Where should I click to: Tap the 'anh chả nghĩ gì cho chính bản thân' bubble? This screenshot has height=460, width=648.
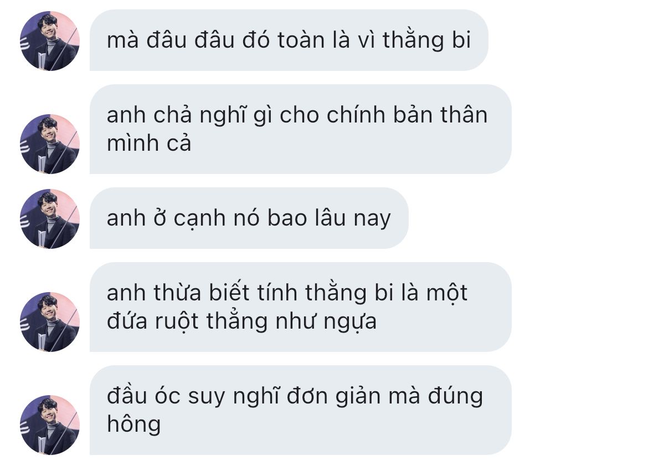(300, 129)
